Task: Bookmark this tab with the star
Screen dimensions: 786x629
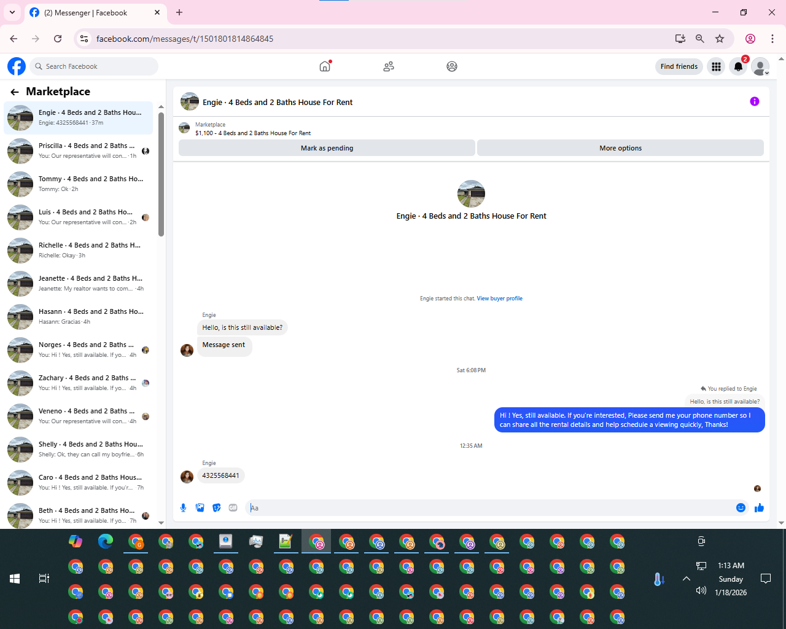Action: (x=720, y=39)
